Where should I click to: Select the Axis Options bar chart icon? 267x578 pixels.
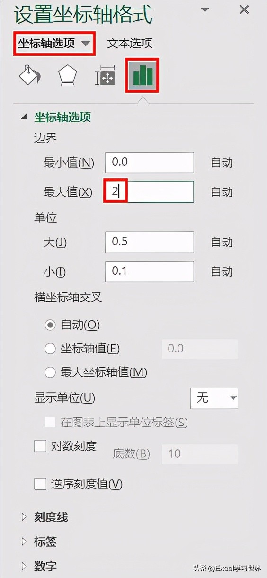(x=142, y=75)
